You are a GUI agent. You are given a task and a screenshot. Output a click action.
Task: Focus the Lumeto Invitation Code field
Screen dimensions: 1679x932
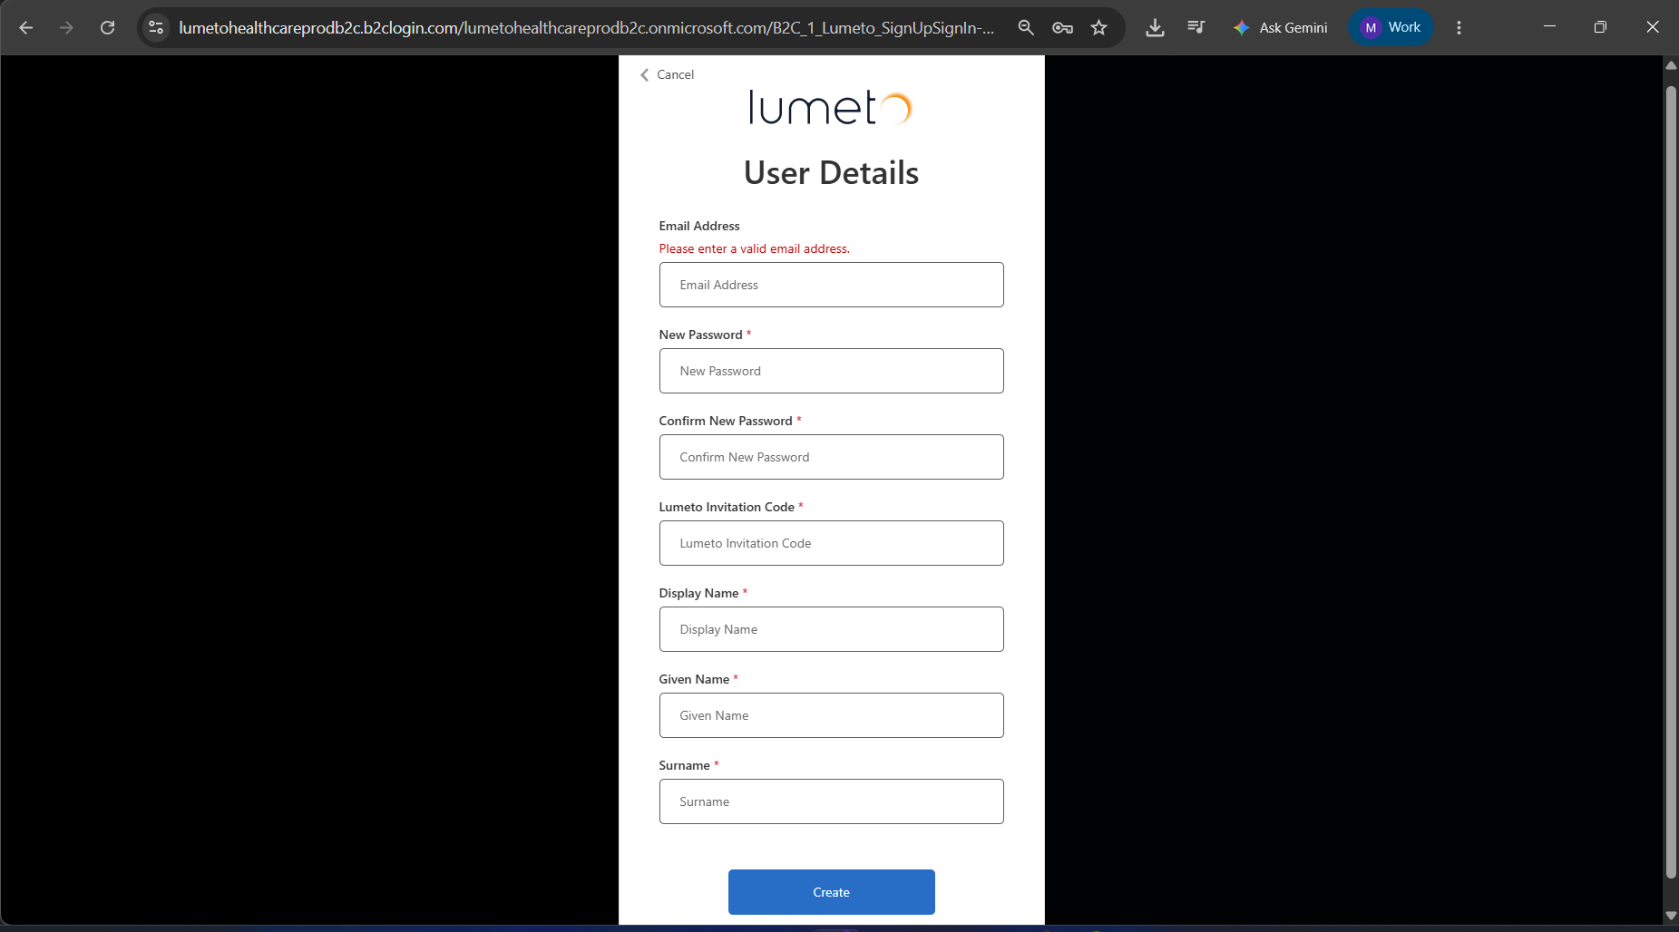[831, 543]
